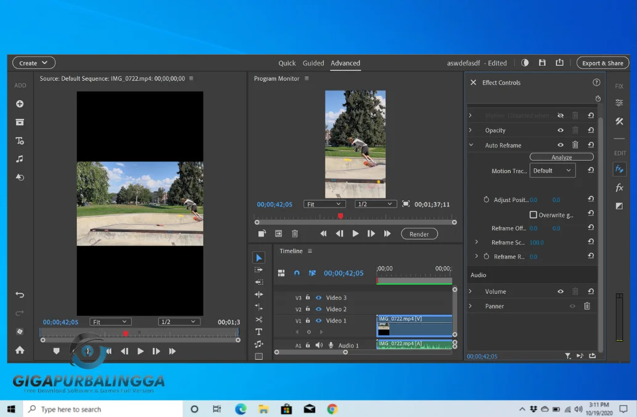Viewport: 637px width, 417px height.
Task: Toggle Volume effect eye icon
Action: 560,291
